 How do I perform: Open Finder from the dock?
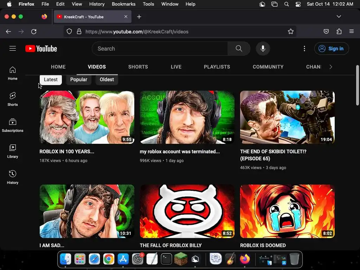pyautogui.click(x=65, y=259)
